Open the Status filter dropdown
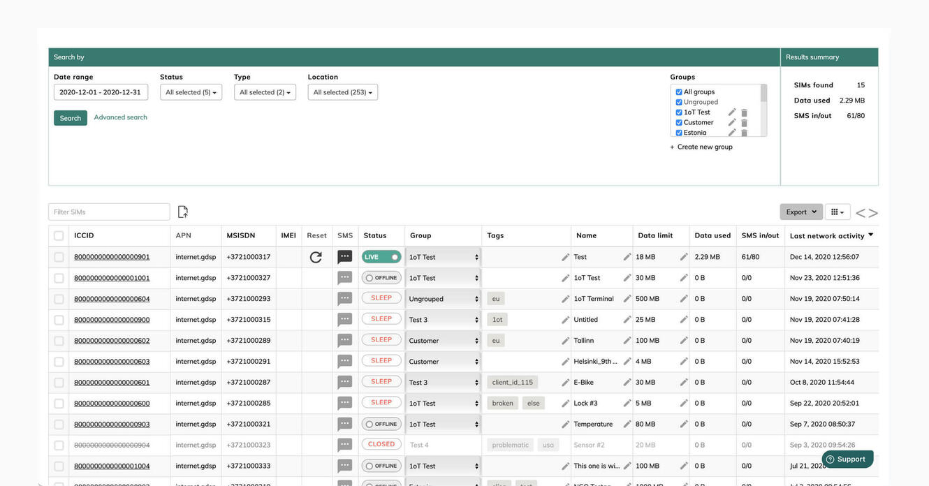This screenshot has height=486, width=929. pos(191,92)
